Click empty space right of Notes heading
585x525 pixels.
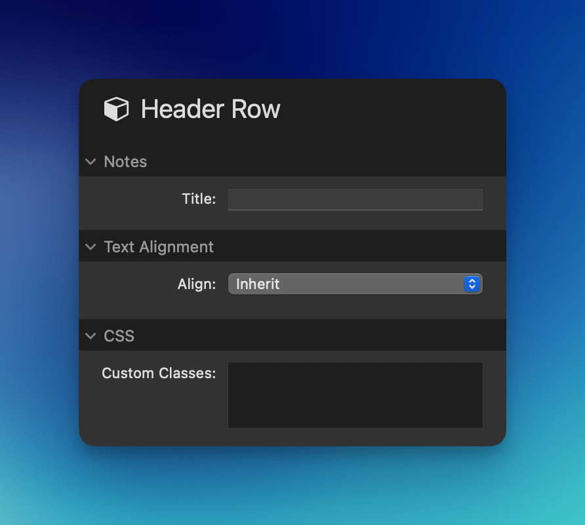pos(328,162)
